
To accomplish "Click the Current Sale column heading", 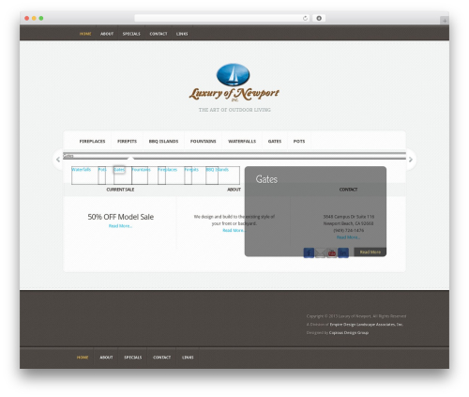I will (x=120, y=190).
